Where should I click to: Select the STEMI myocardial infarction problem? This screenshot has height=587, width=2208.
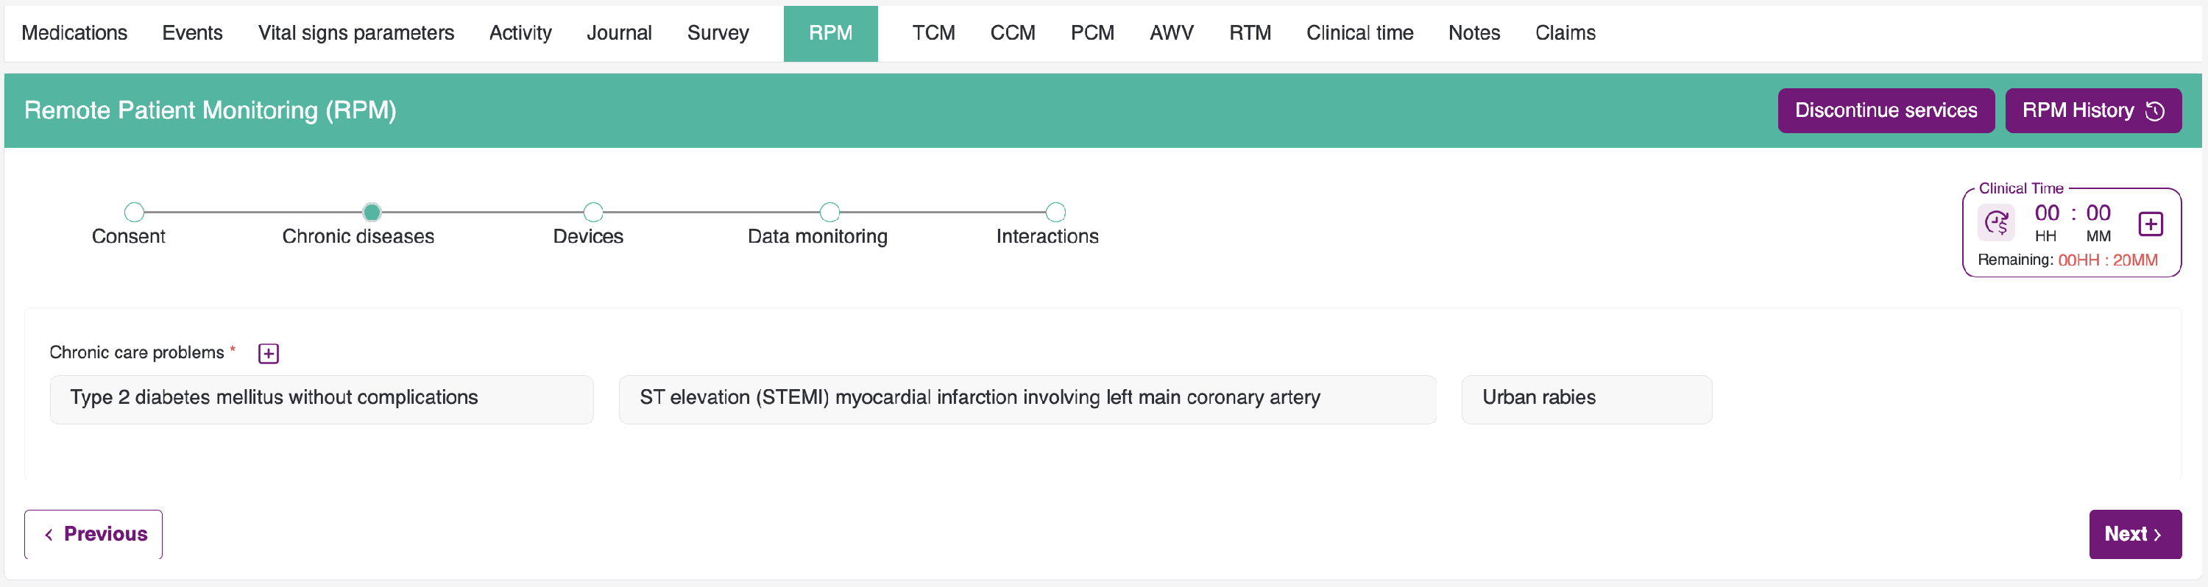[x=1027, y=399]
